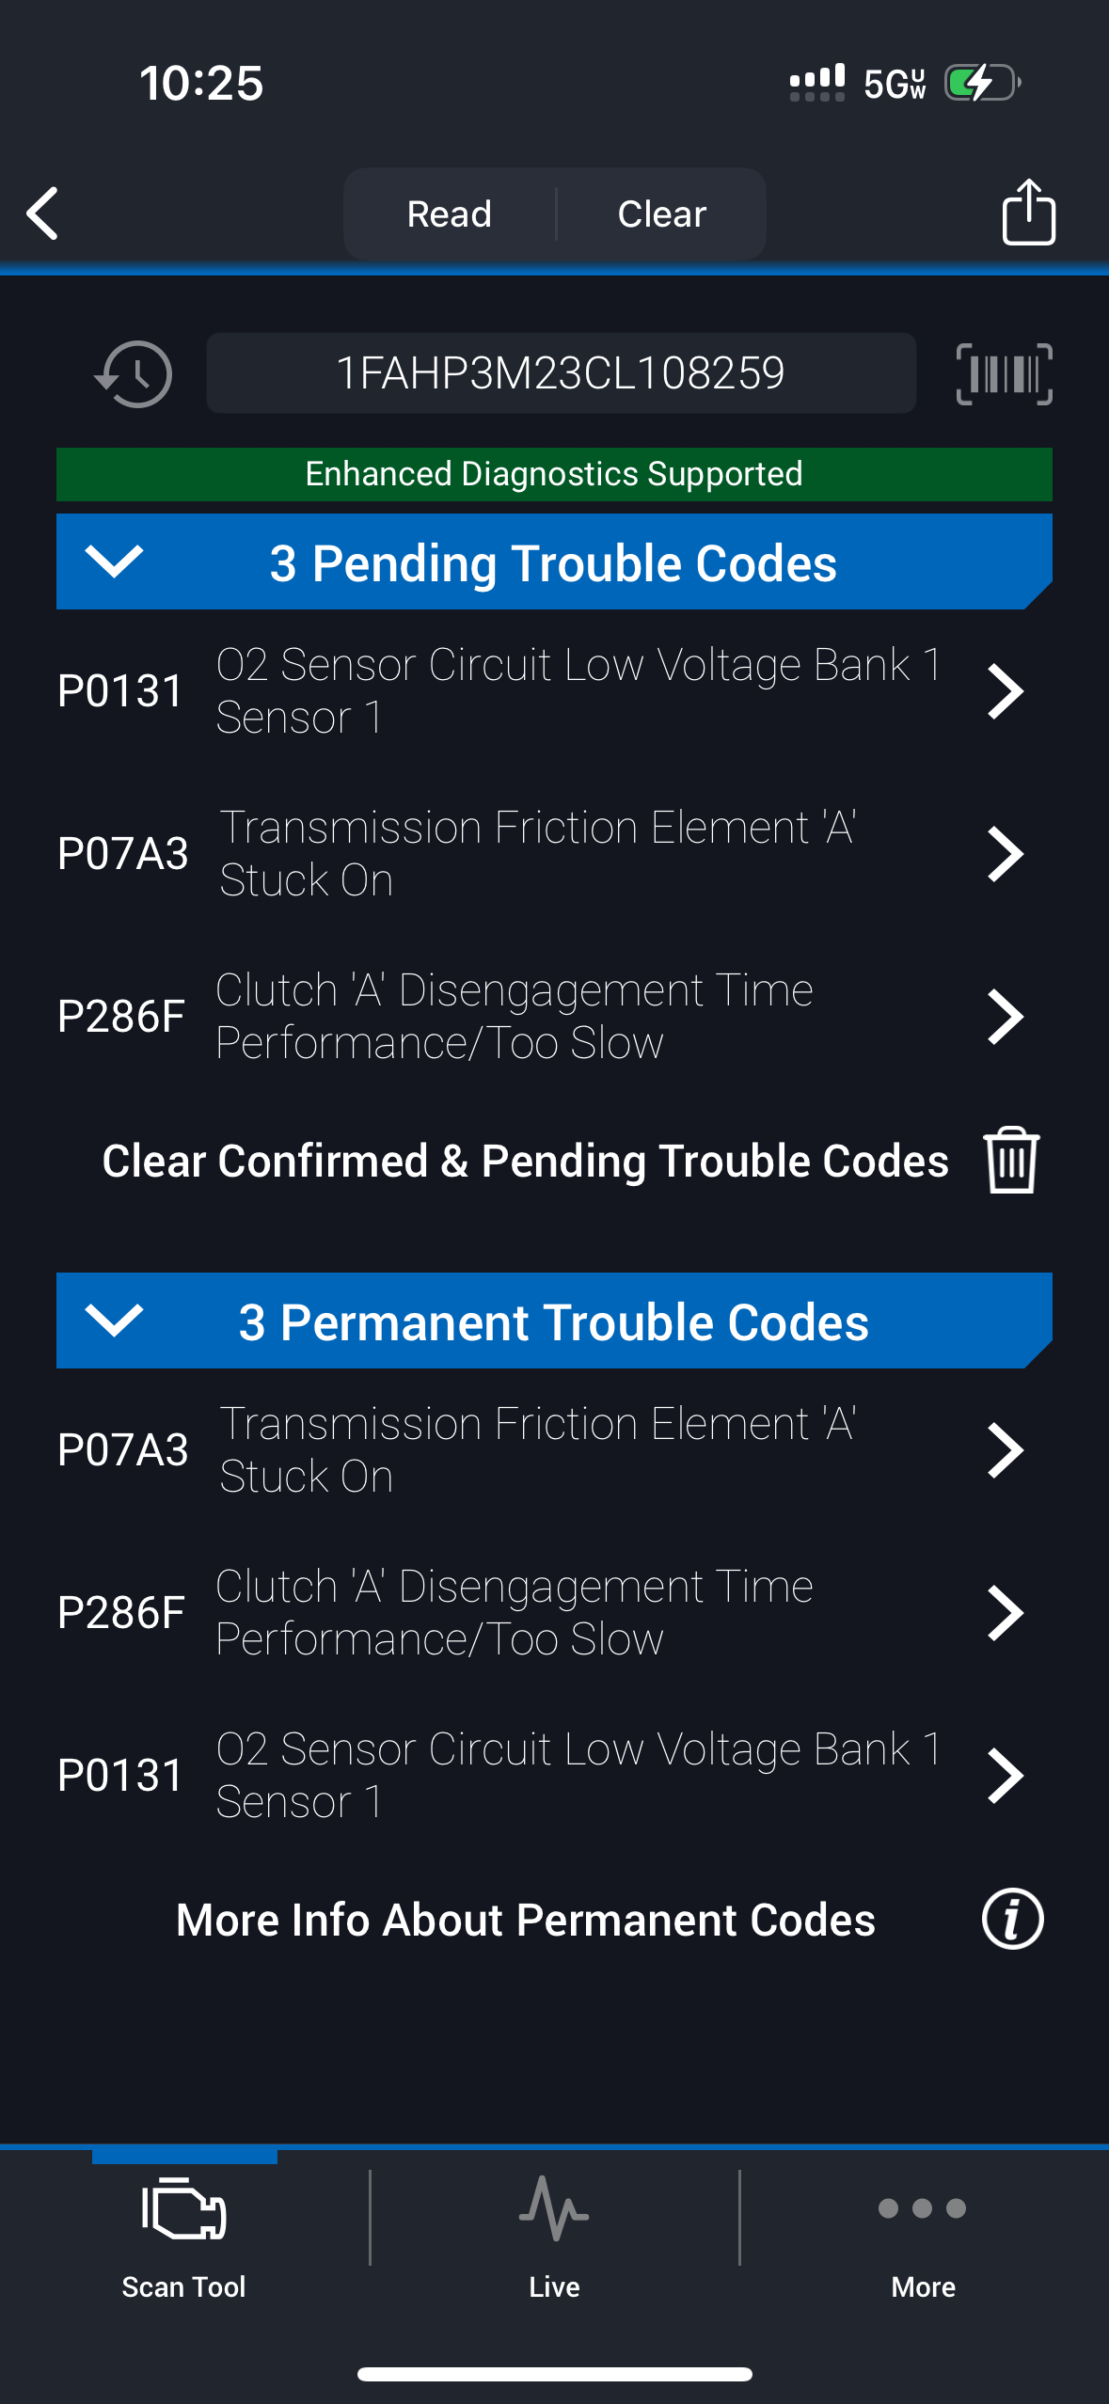The height and width of the screenshot is (2404, 1109).
Task: Open permanent P286F code details arrow
Action: [x=1005, y=1612]
